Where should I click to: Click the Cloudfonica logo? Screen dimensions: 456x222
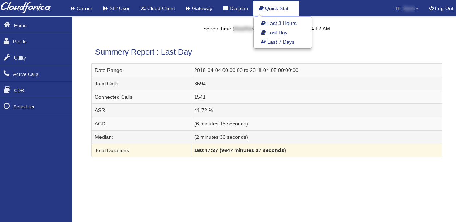click(26, 7)
